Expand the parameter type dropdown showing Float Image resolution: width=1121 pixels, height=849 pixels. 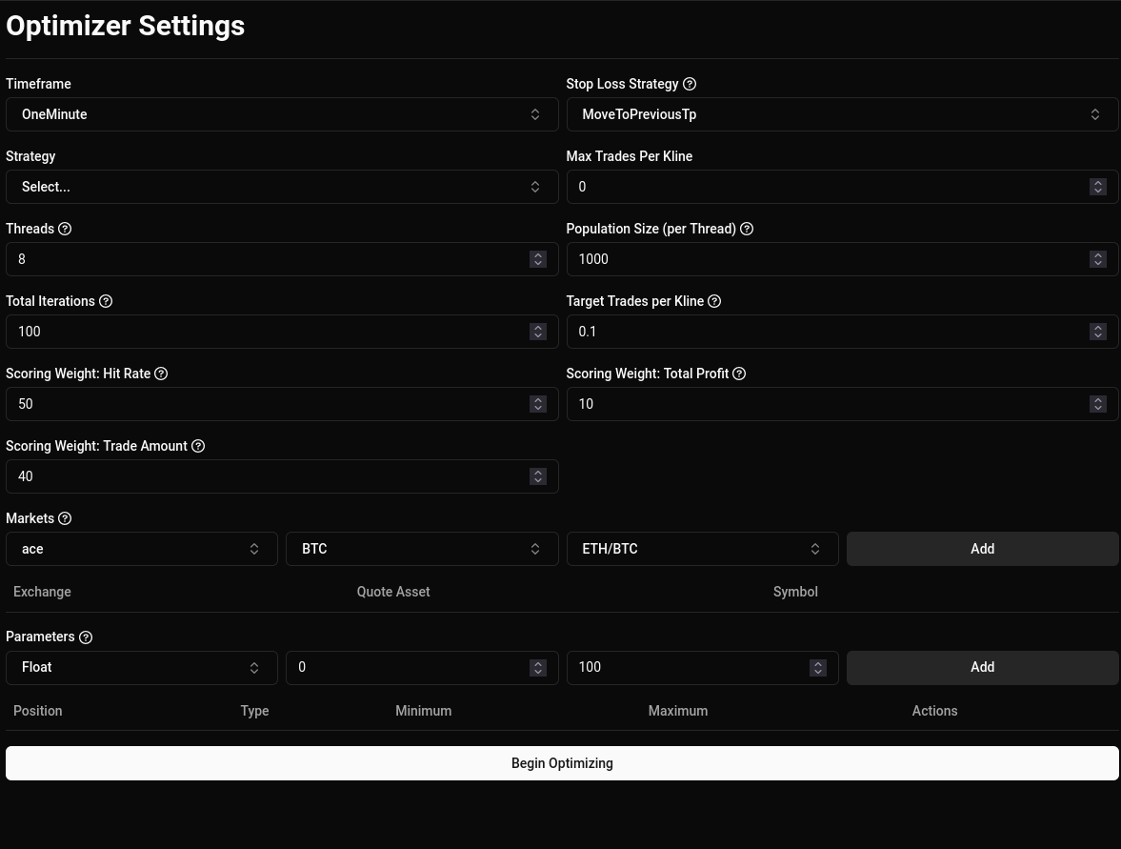[141, 667]
